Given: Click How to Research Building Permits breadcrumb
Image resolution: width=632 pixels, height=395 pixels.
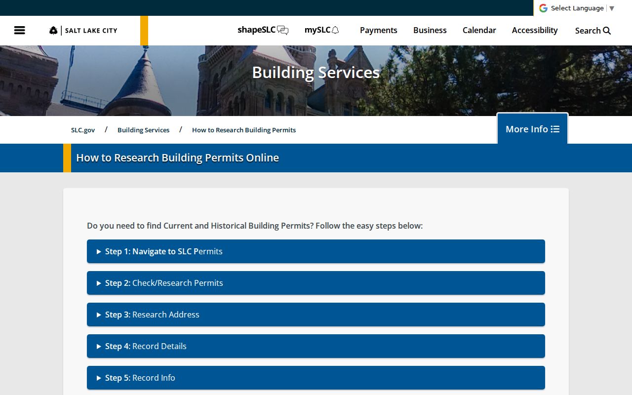Looking at the screenshot, I should [x=244, y=130].
